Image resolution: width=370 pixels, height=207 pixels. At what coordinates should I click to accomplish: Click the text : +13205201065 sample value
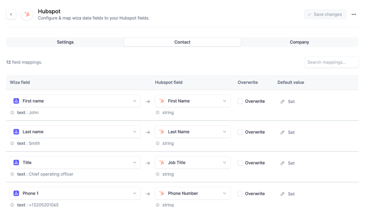38,204
